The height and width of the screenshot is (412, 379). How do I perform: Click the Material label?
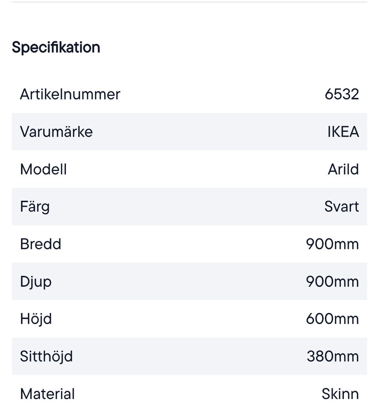coord(47,394)
